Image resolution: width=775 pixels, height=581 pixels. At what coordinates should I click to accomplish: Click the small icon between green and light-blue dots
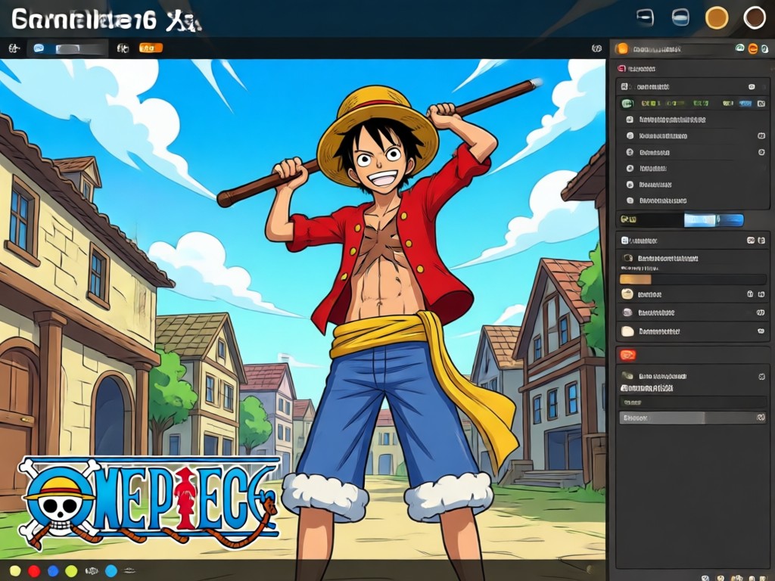[92, 571]
